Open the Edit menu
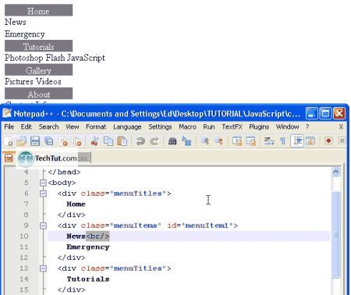Viewport: 351px width, 295px height. pyautogui.click(x=26, y=126)
